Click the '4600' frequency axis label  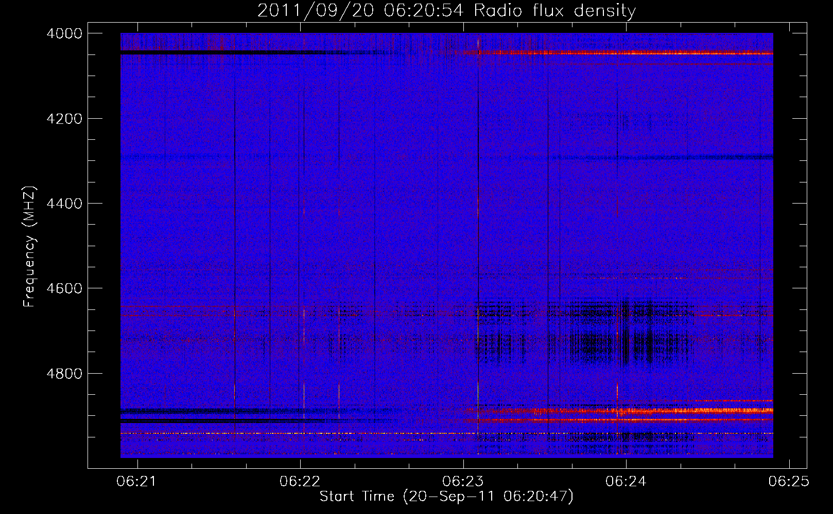tap(64, 288)
